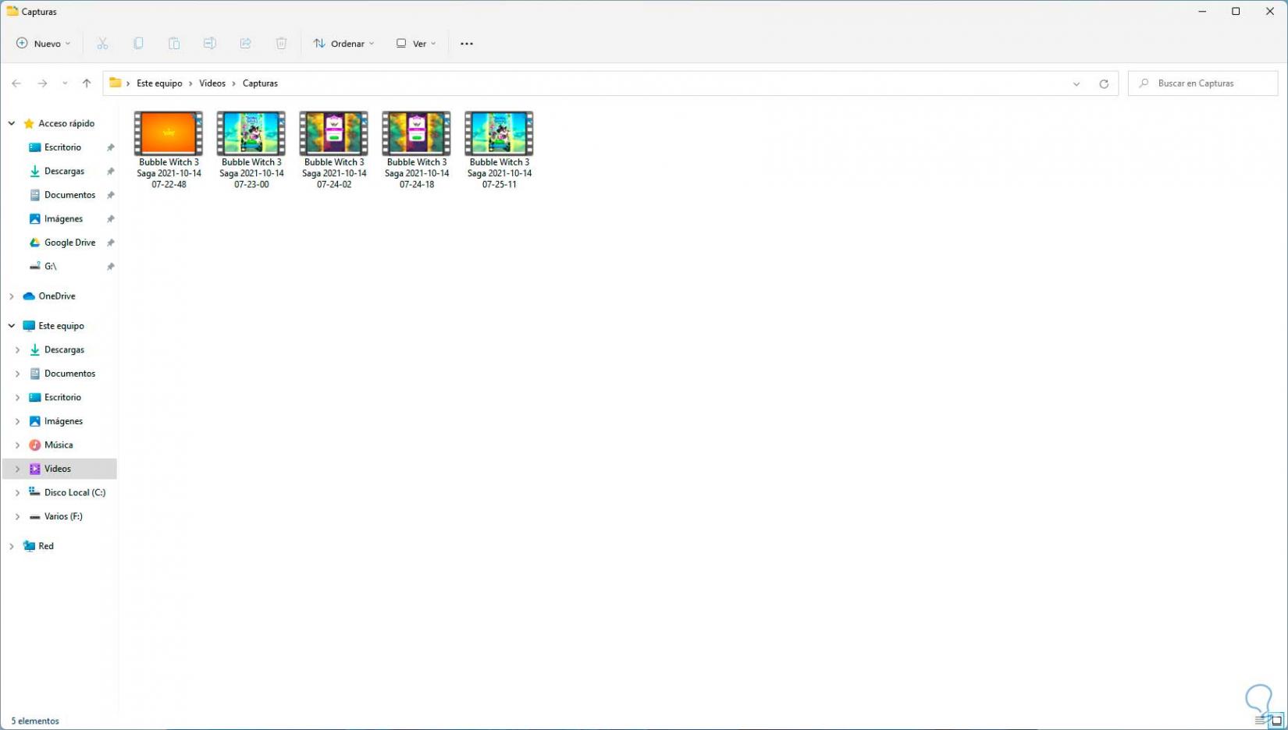The height and width of the screenshot is (730, 1288).
Task: Select Escritorio in quick access
Action: [62, 147]
